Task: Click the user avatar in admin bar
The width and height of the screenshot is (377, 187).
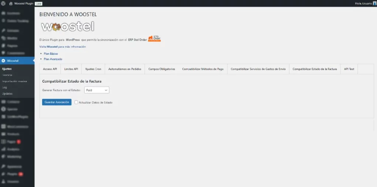Action: pos(374,3)
